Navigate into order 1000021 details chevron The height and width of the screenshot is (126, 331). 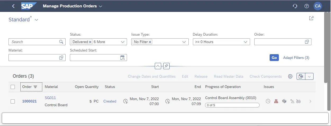(311, 101)
